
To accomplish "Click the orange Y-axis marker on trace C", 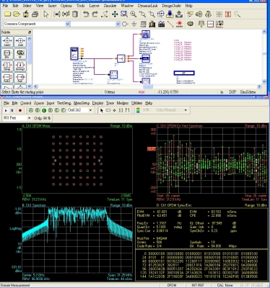I will [152, 149].
